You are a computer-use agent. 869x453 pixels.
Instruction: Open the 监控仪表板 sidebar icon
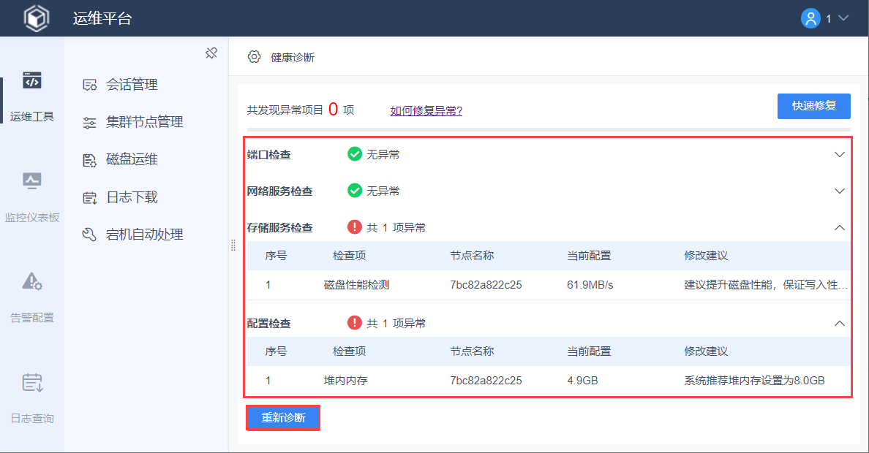31,180
